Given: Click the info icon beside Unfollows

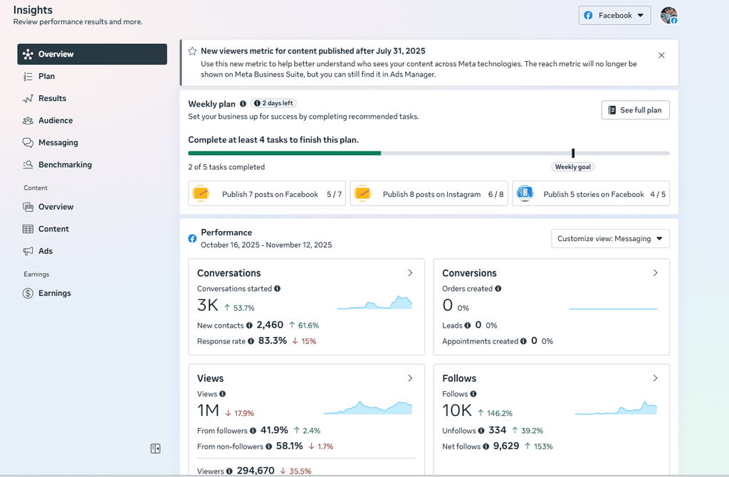Looking at the screenshot, I should [481, 431].
